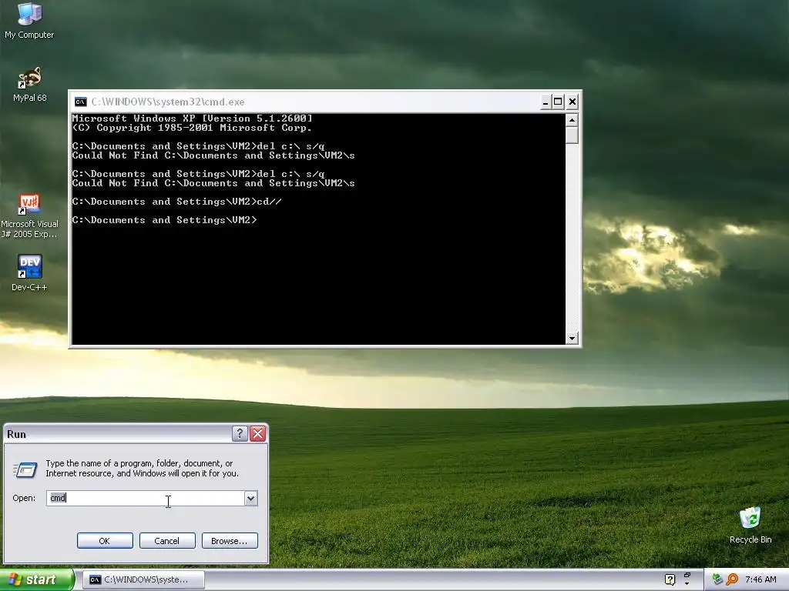Click the cmd vertical scrollbar thumb

pyautogui.click(x=572, y=135)
